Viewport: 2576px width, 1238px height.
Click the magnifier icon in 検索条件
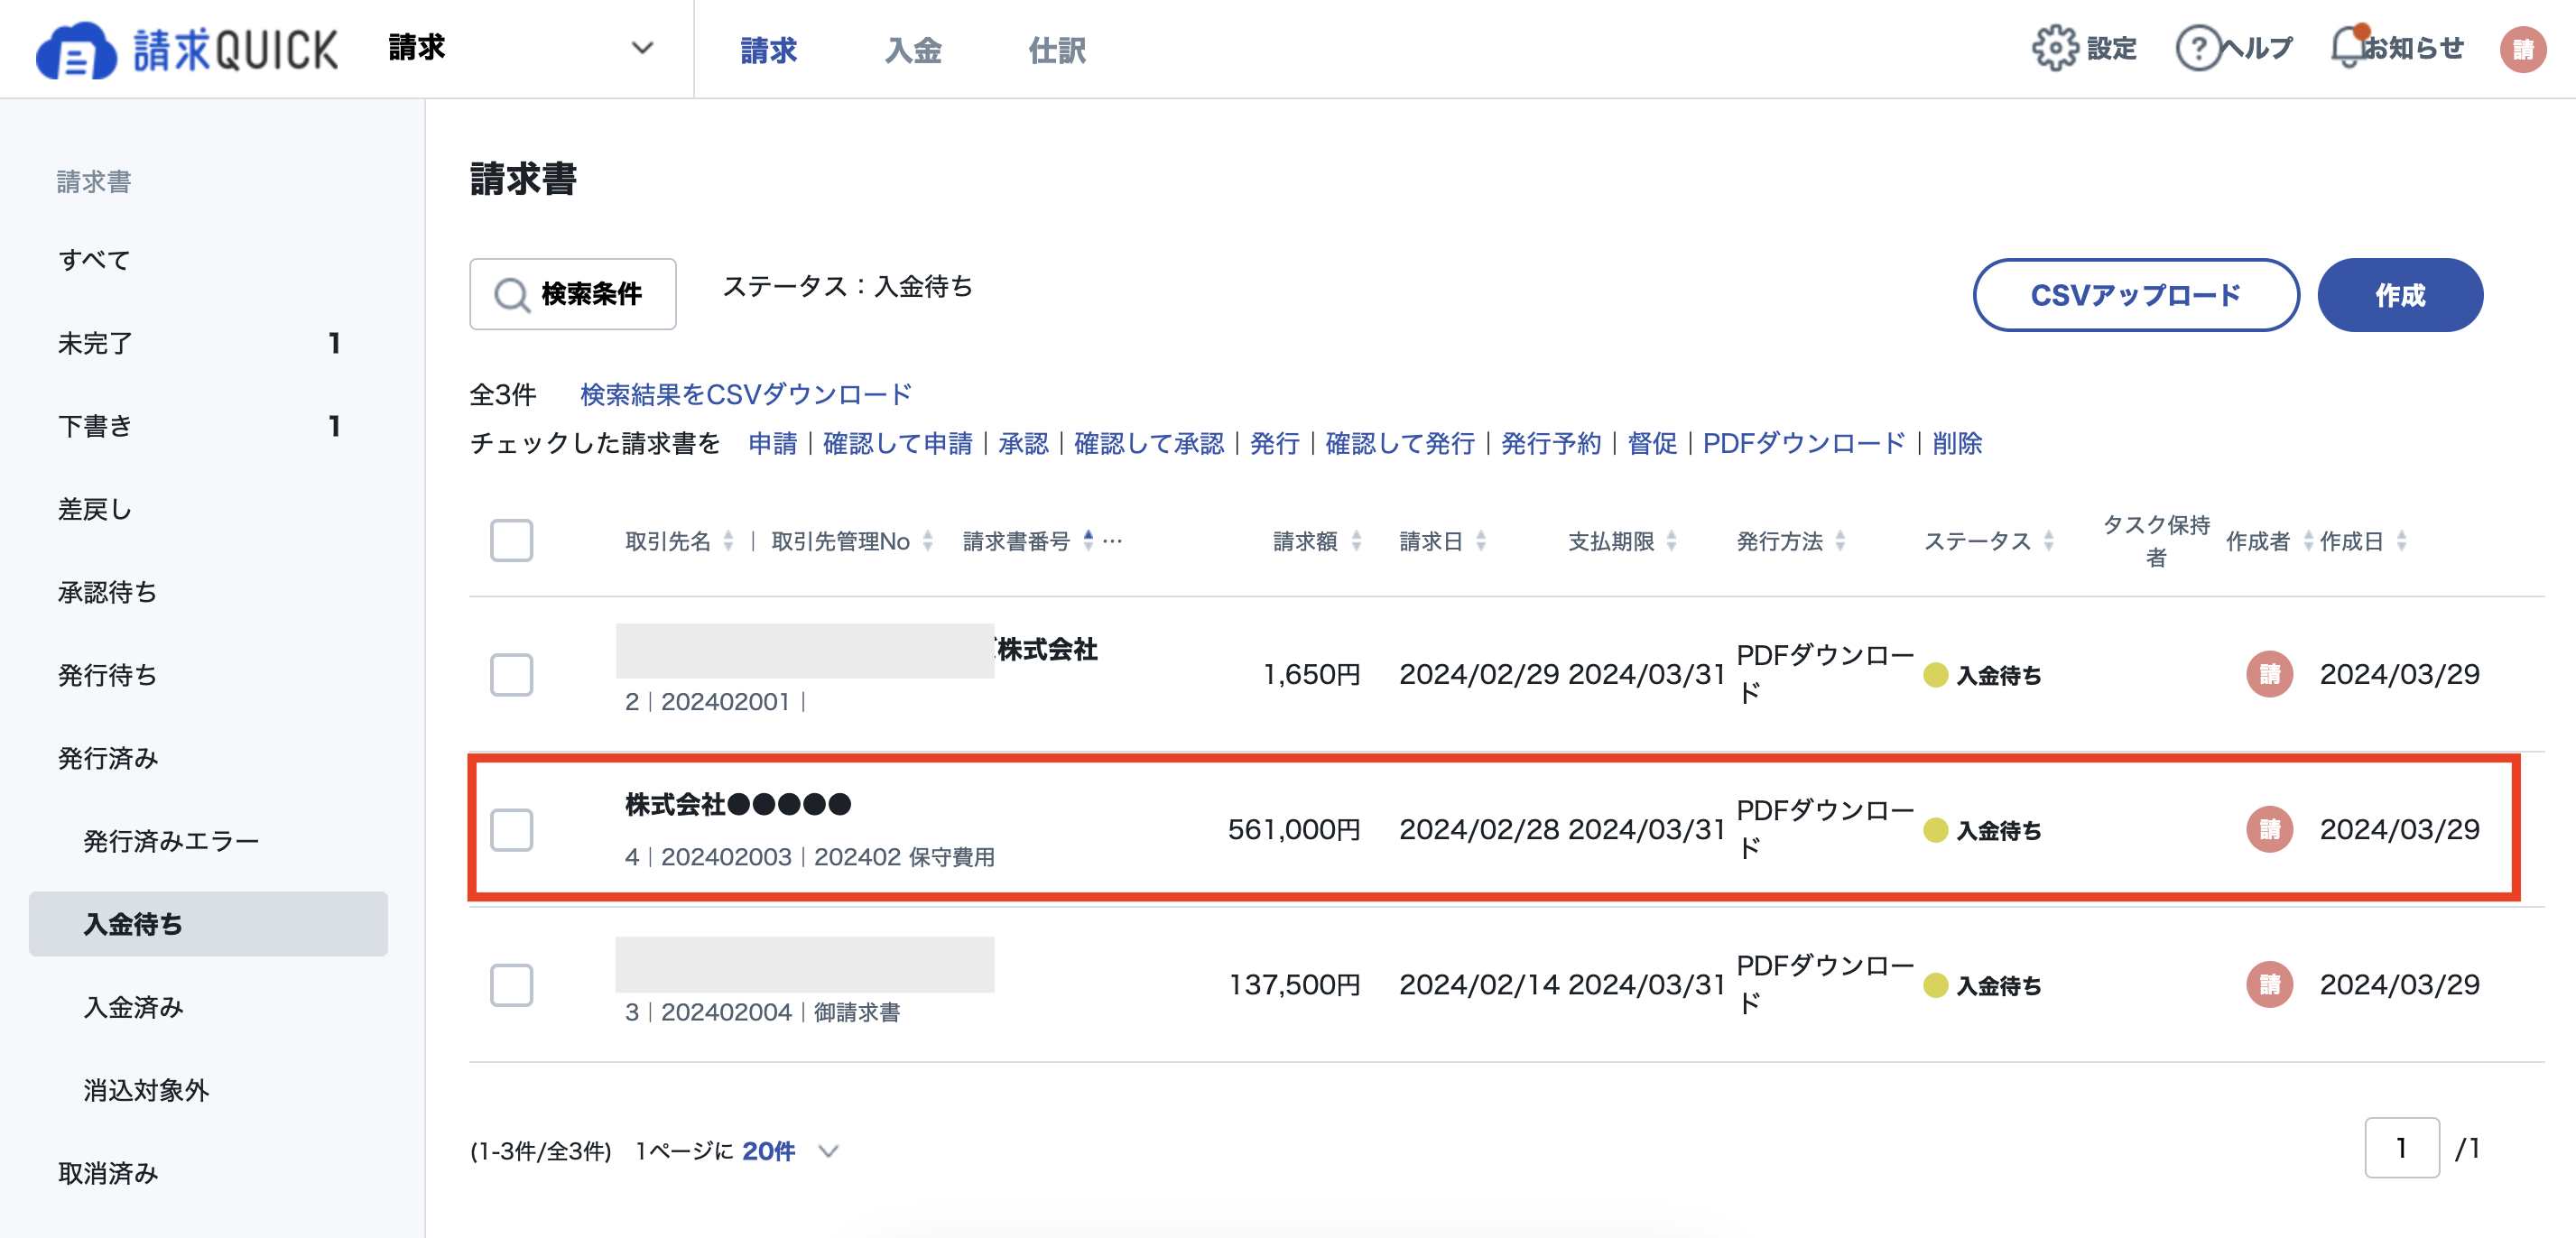[511, 293]
